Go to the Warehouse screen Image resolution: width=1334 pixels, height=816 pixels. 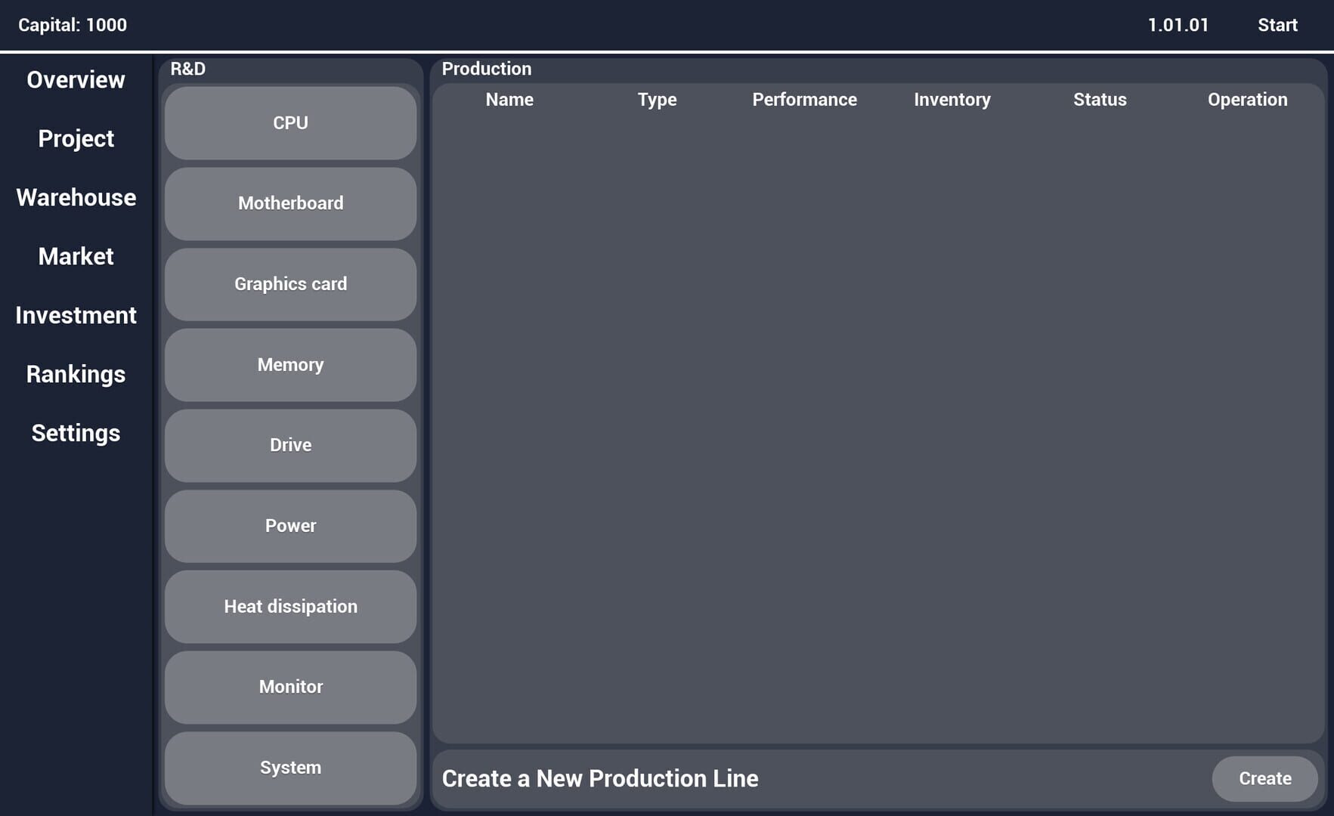tap(76, 197)
